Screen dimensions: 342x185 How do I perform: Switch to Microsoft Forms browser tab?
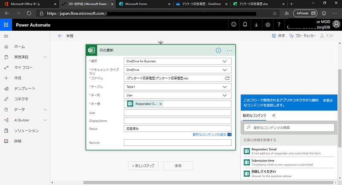pos(145,4)
